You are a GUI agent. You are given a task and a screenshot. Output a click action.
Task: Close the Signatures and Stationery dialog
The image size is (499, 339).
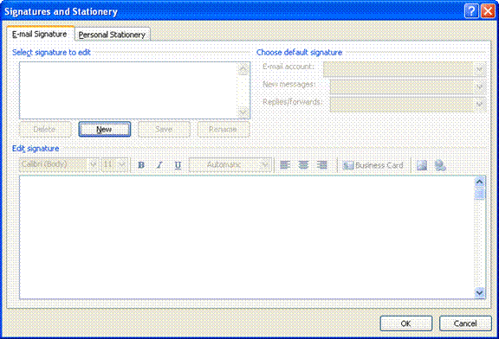pos(488,11)
